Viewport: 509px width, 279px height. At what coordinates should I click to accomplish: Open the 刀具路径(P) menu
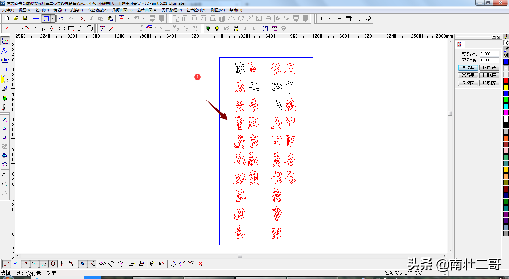(x=172, y=10)
